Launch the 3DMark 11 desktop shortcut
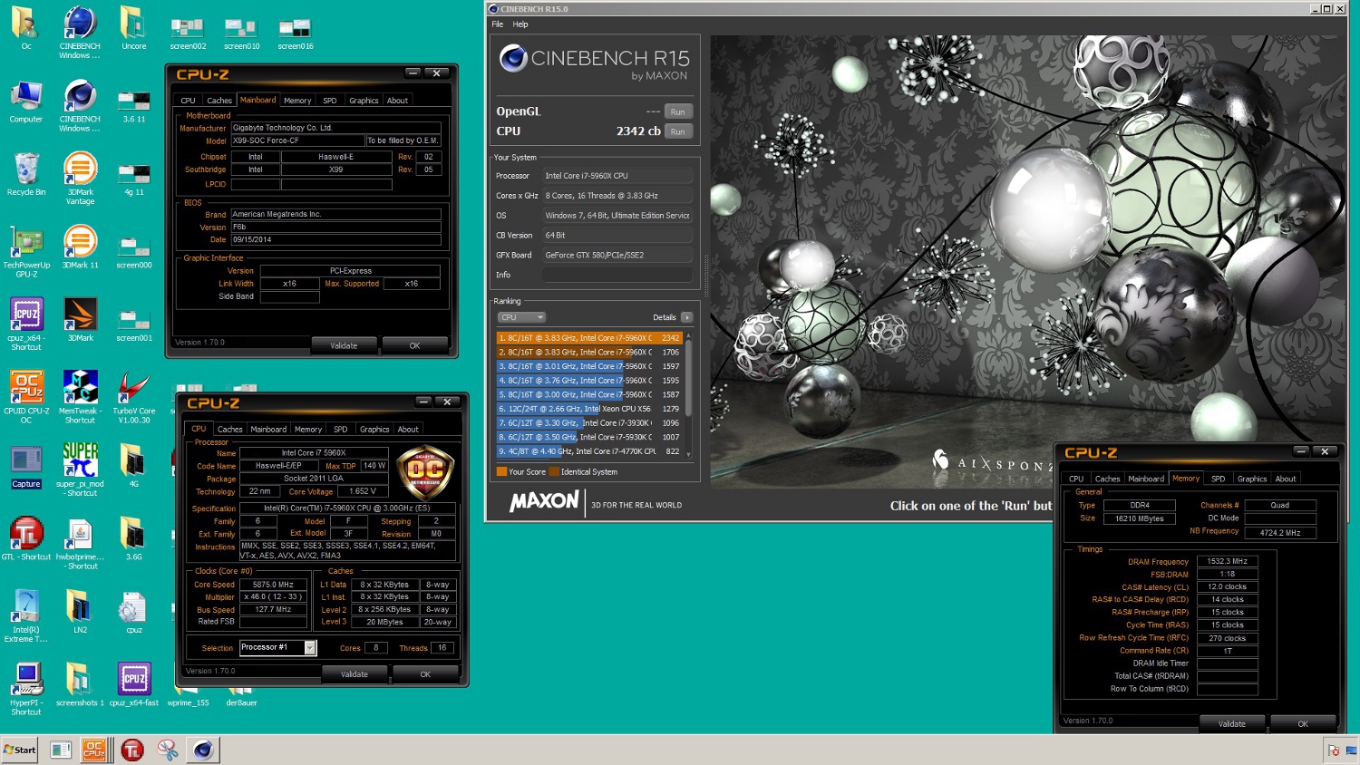This screenshot has width=1360, height=765. pos(80,247)
